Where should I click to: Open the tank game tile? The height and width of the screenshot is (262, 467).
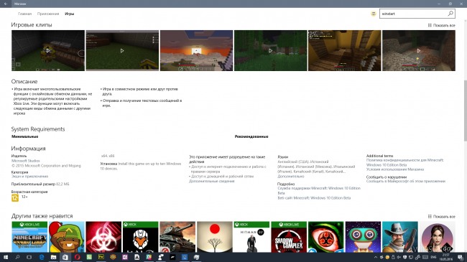click(177, 237)
